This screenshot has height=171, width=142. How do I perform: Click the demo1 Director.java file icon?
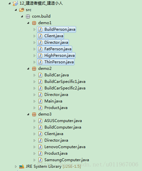click(x=40, y=42)
